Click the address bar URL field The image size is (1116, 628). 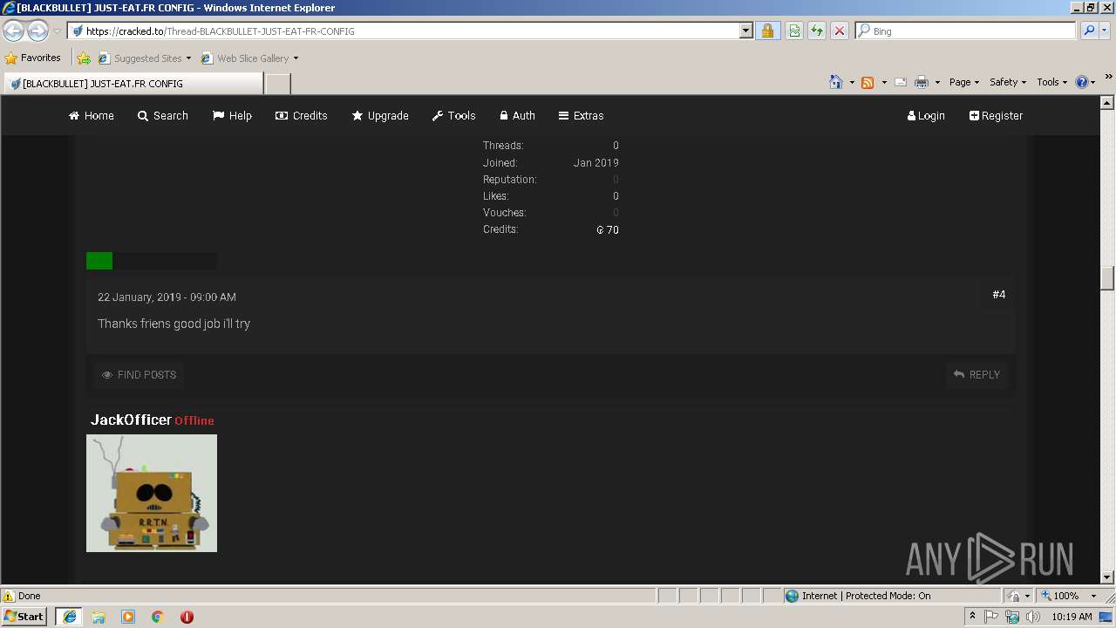[x=404, y=31]
